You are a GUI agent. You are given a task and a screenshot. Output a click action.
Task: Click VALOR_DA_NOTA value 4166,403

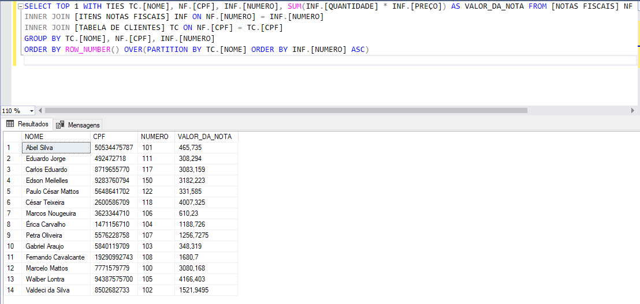coord(206,280)
